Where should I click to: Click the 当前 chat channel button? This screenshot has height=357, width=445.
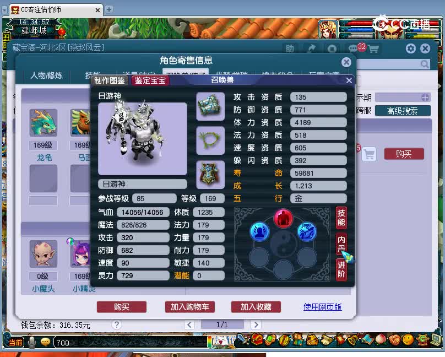point(15,343)
